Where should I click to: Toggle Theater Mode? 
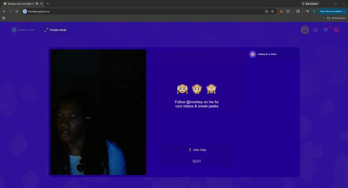[56, 30]
